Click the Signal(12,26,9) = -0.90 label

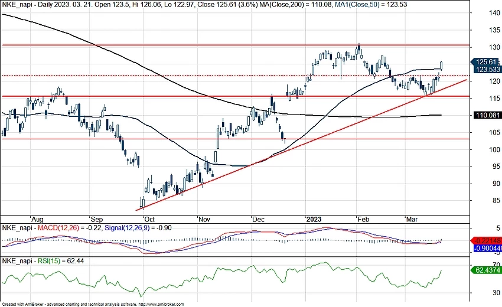[x=138, y=228]
